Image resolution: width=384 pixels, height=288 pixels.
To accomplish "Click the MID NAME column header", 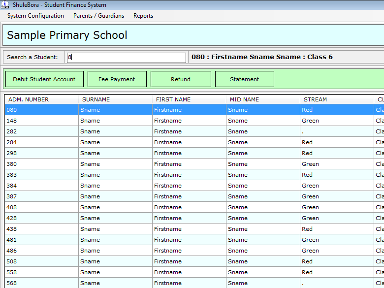I will pyautogui.click(x=244, y=99).
